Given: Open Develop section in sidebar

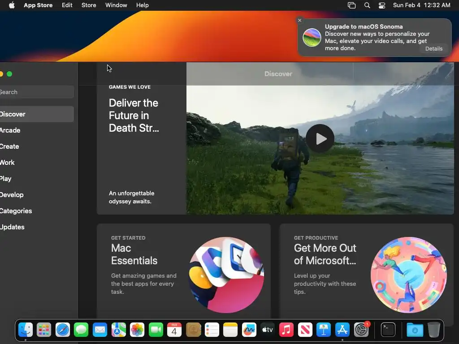Looking at the screenshot, I should [36, 194].
